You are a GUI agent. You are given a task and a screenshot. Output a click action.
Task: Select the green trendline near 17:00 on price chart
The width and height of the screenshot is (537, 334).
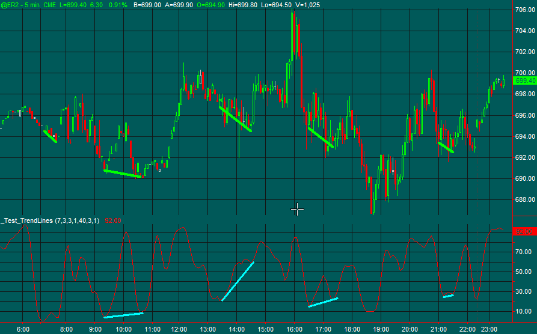tap(321, 137)
